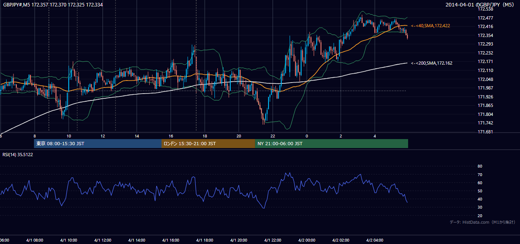The width and height of the screenshot is (520, 244).
Task: Click price axis value 172.477
Action: pyautogui.click(x=485, y=18)
